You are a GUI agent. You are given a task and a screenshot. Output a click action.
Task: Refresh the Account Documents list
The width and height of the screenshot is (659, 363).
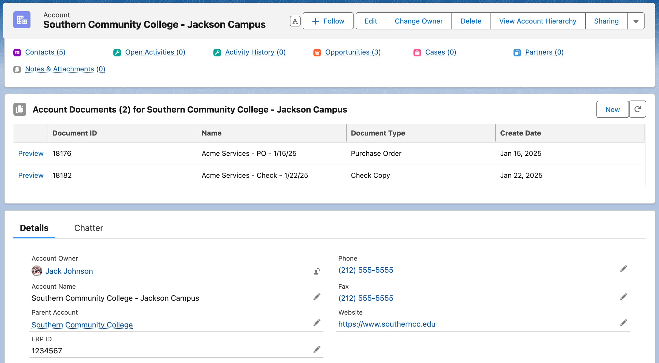pyautogui.click(x=638, y=109)
